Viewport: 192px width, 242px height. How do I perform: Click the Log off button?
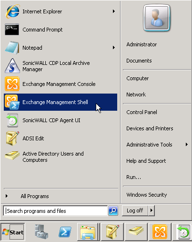(x=135, y=210)
